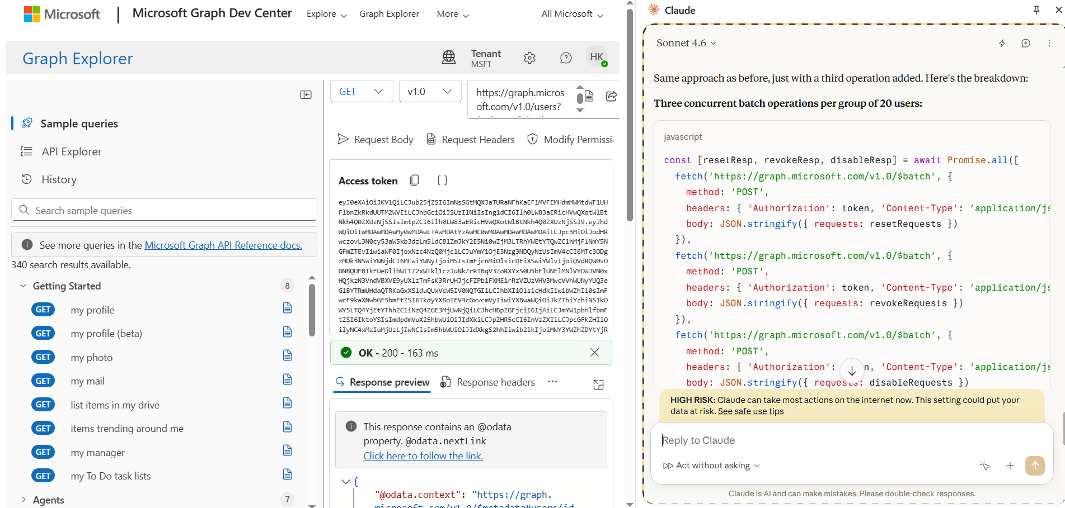Open the Tenant globe icon
Viewport: 1065px width, 508px height.
(449, 57)
